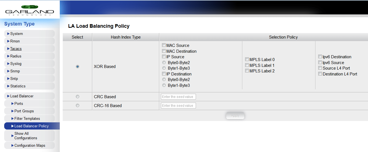
Task: Click the XOR Based label
Action: (x=105, y=67)
